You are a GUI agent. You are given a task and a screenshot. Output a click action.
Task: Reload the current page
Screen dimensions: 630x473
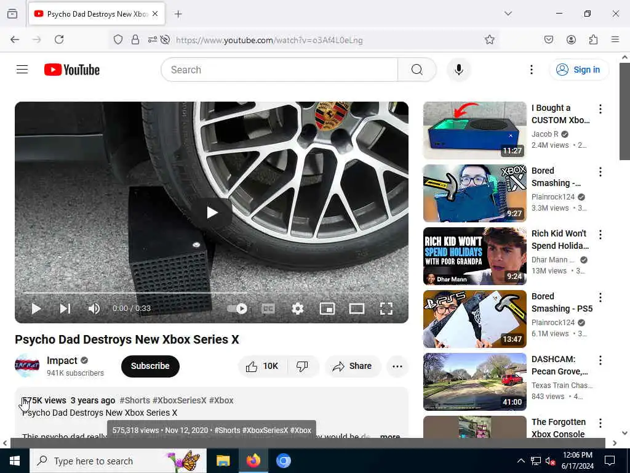59,39
